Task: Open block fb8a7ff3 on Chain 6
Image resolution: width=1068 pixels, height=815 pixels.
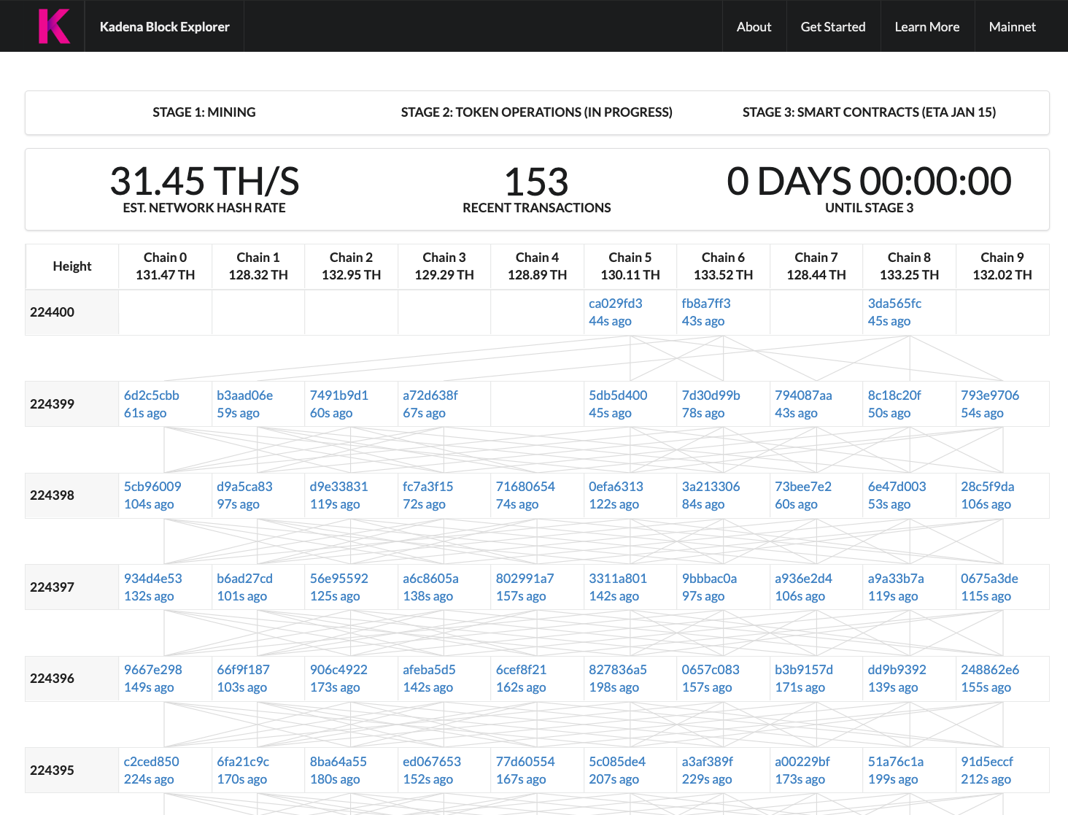Action: [x=706, y=304]
